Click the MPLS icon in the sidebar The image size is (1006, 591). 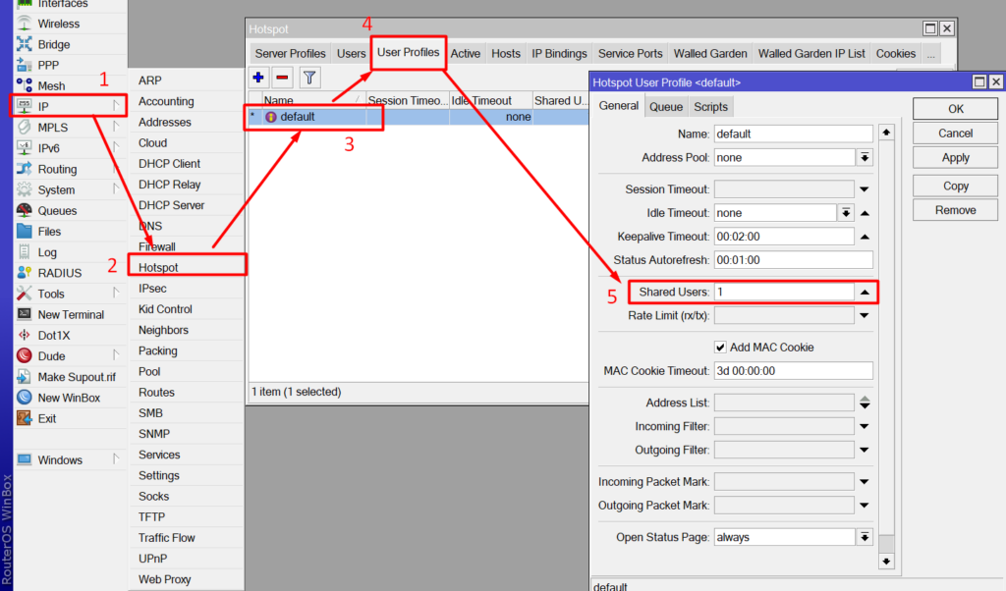pos(25,128)
